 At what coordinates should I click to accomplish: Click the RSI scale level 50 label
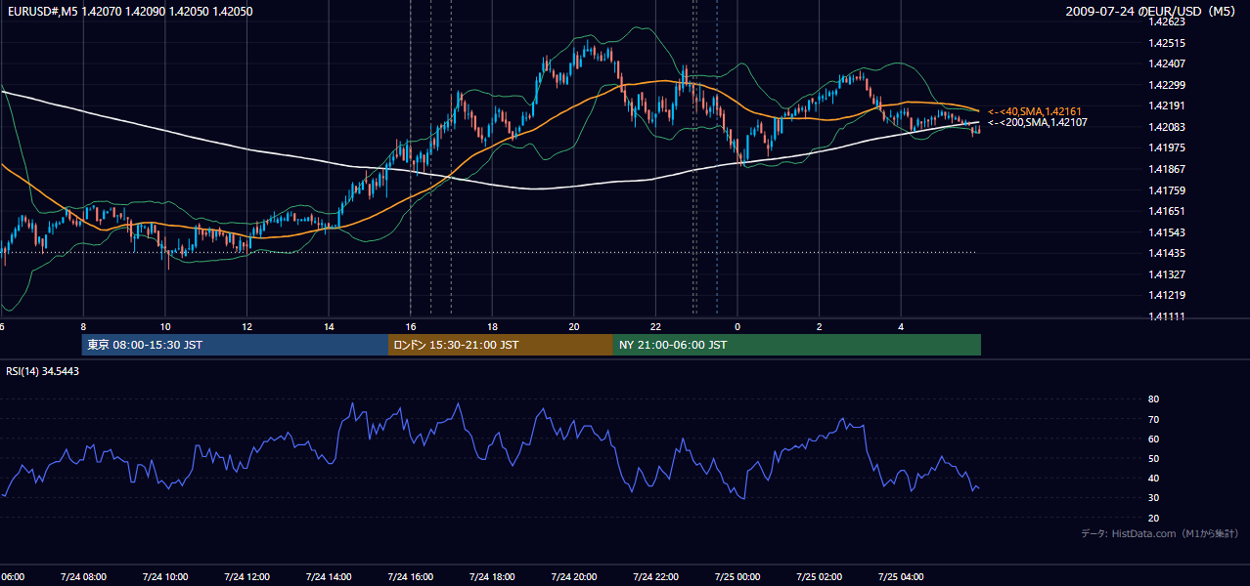click(x=1154, y=458)
